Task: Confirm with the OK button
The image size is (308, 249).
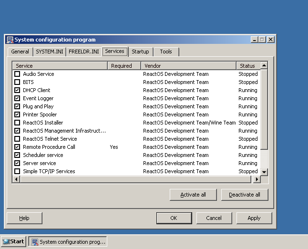Action: pyautogui.click(x=174, y=218)
